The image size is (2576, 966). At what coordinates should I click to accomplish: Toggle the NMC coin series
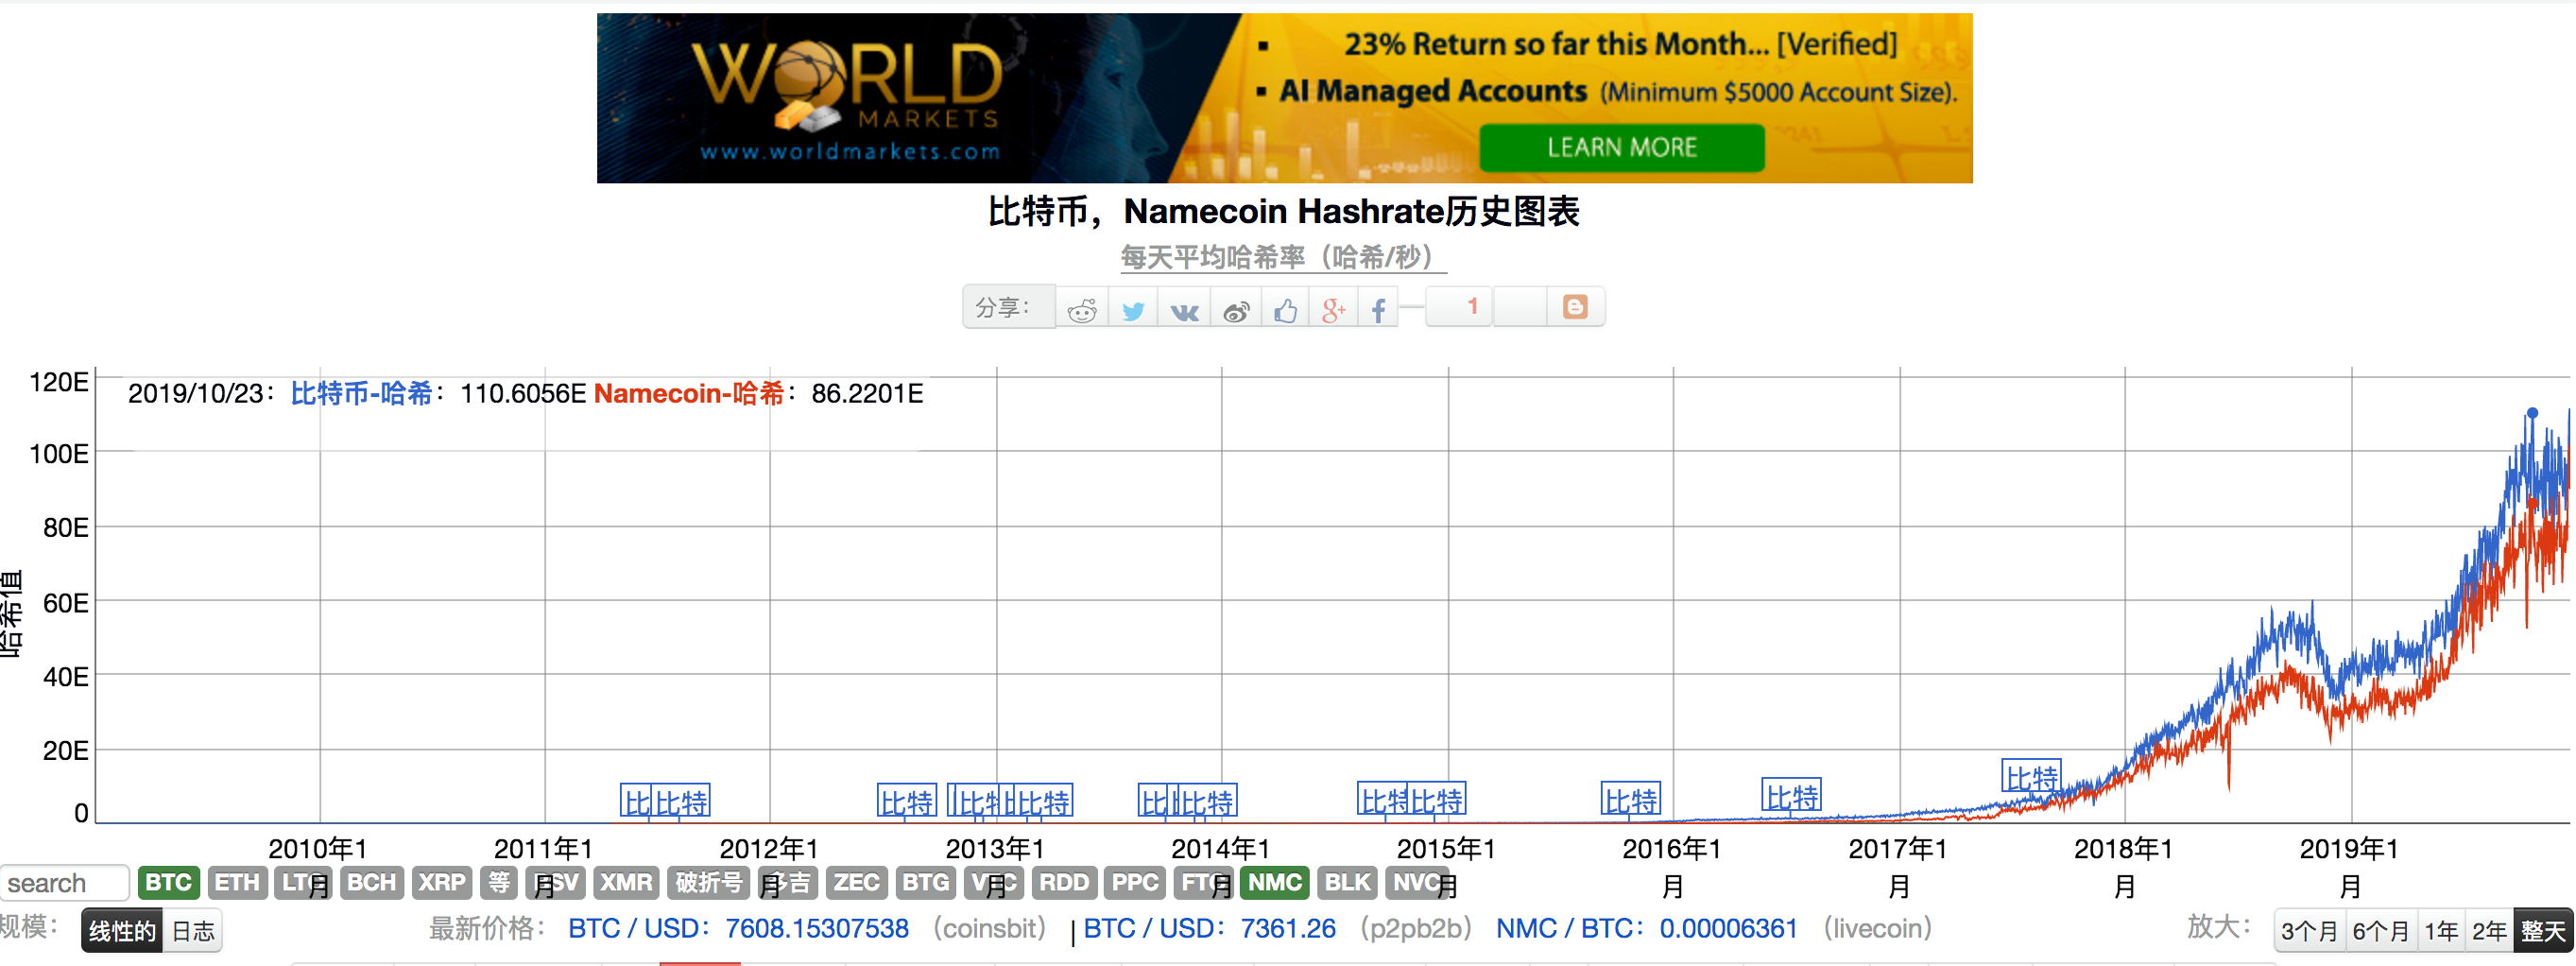[1275, 882]
